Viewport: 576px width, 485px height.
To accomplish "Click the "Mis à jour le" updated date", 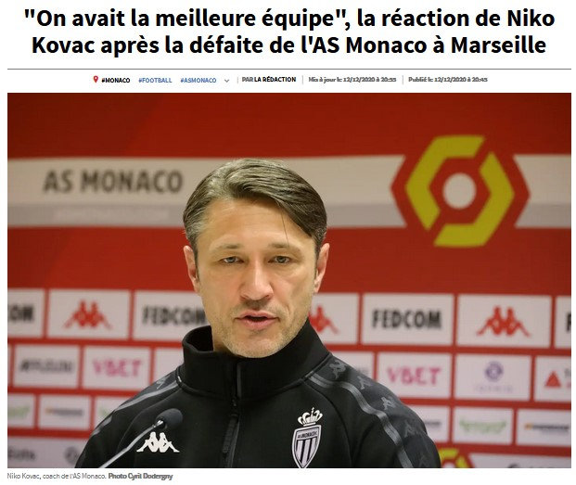I will pyautogui.click(x=352, y=80).
